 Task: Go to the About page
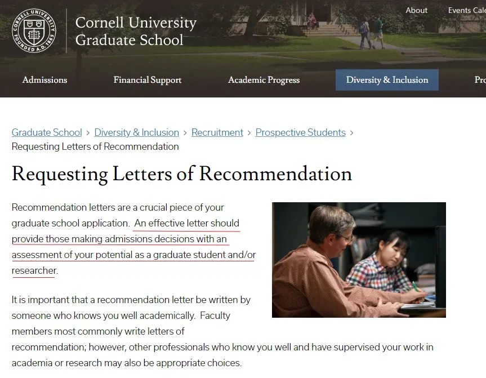point(416,10)
